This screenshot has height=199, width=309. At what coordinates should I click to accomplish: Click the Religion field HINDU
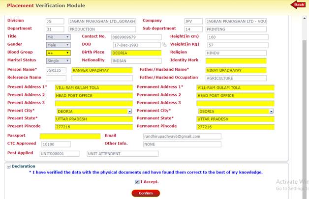click(236, 53)
